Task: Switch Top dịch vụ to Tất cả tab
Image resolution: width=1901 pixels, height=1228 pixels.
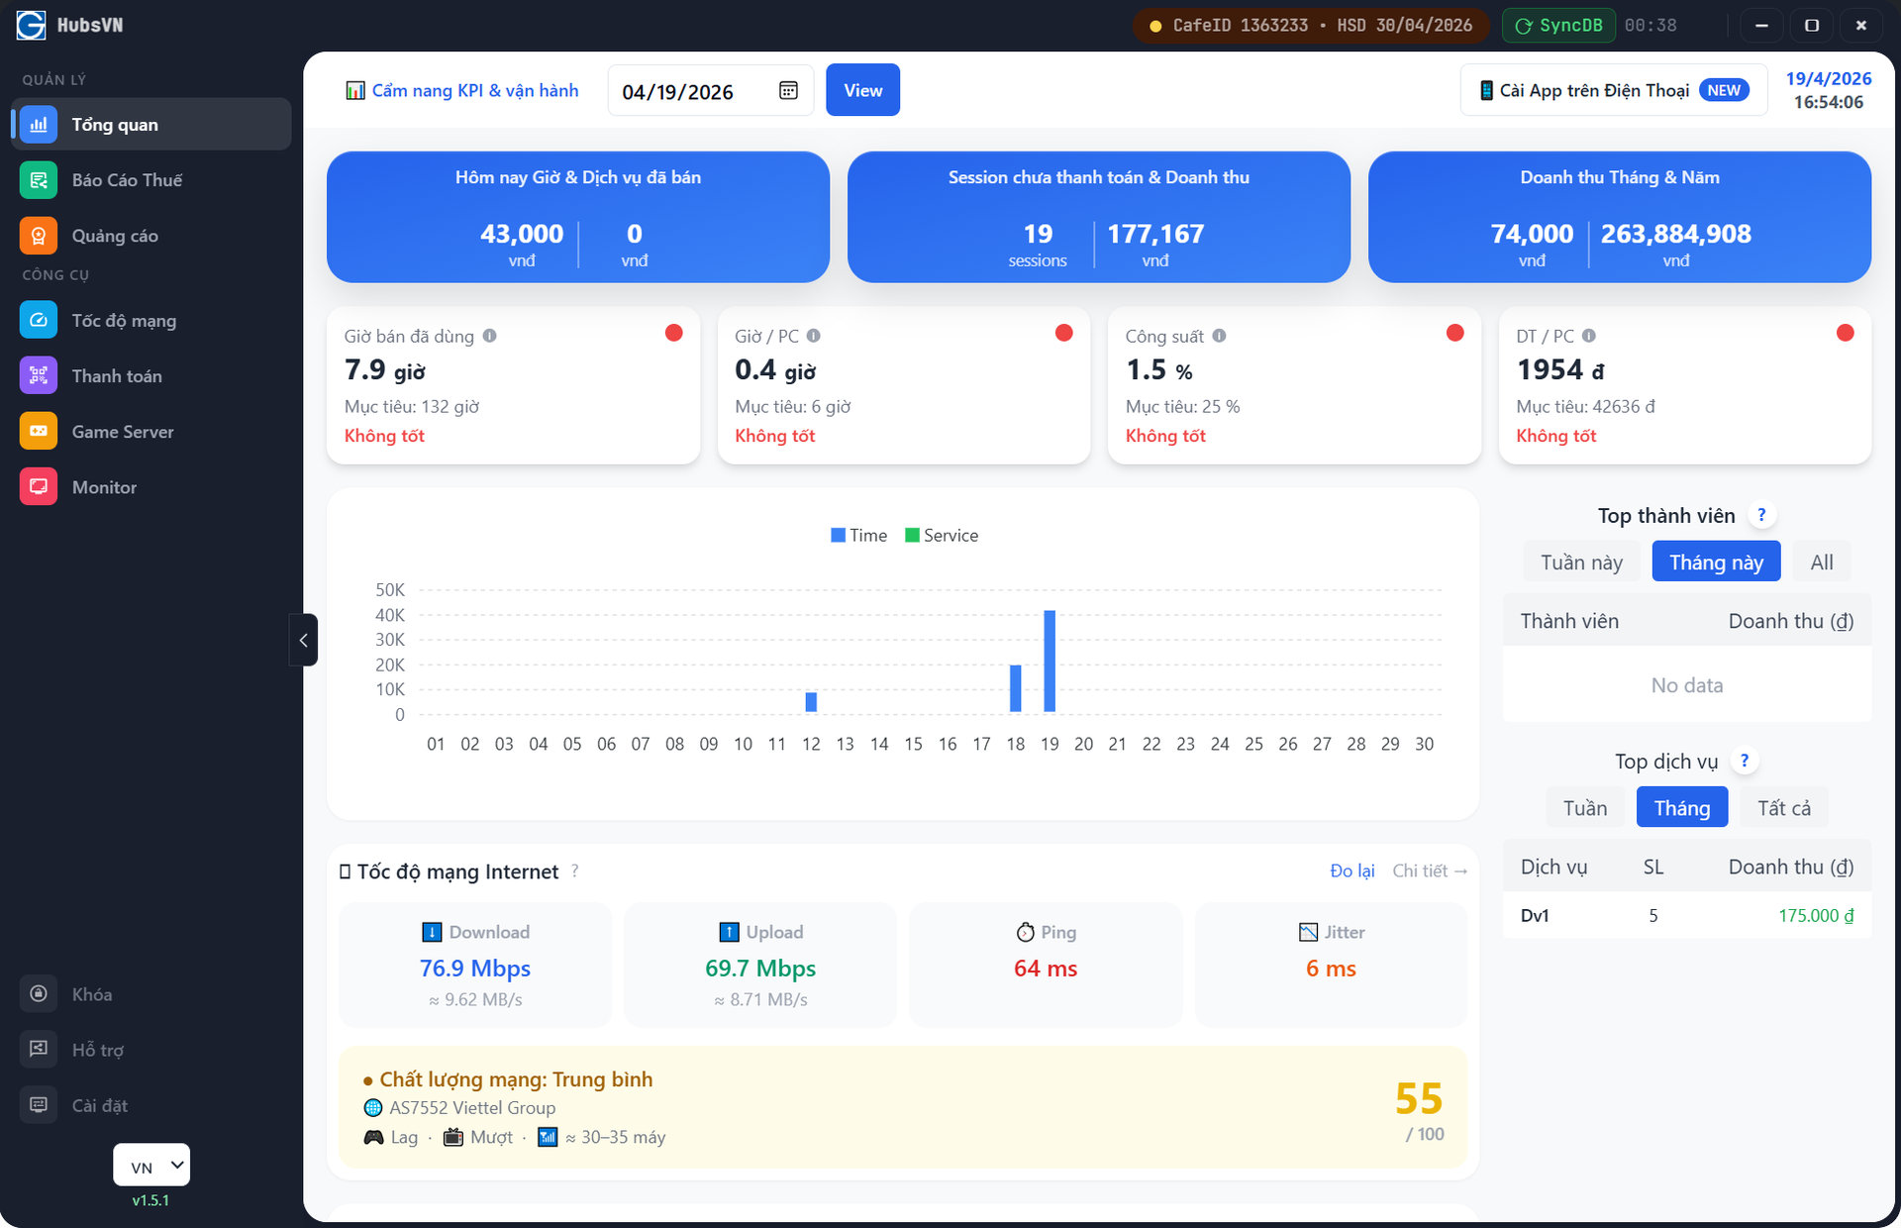Action: [1783, 808]
